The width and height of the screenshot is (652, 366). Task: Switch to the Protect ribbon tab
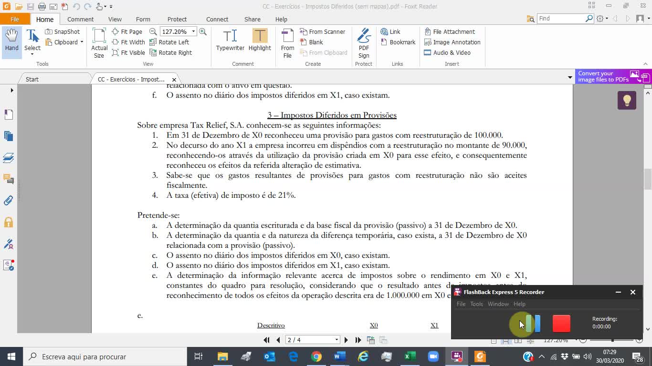177,19
